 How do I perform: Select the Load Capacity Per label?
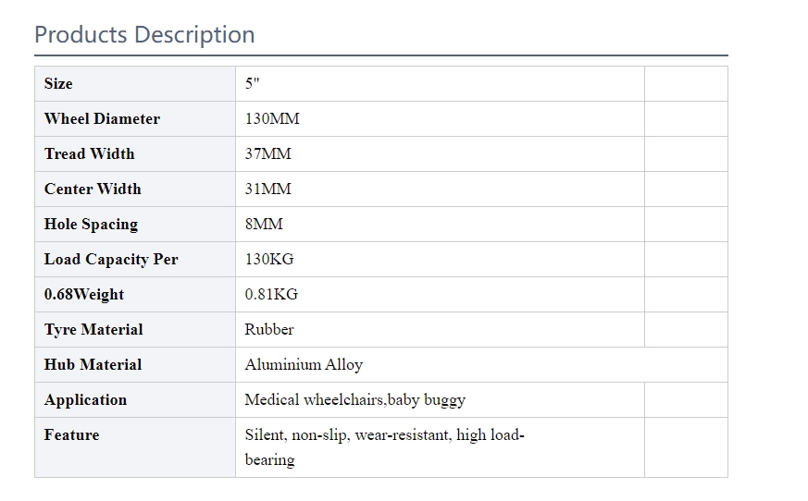tap(111, 260)
